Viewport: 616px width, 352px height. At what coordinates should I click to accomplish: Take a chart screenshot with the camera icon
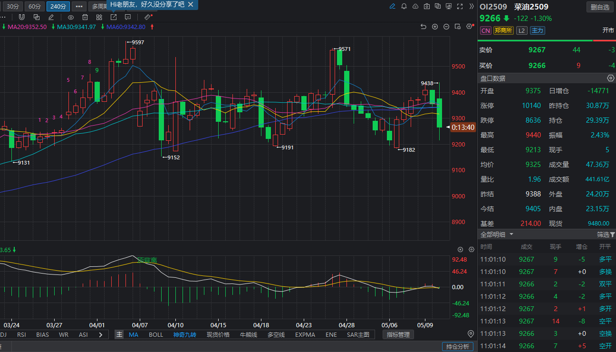coord(427,6)
